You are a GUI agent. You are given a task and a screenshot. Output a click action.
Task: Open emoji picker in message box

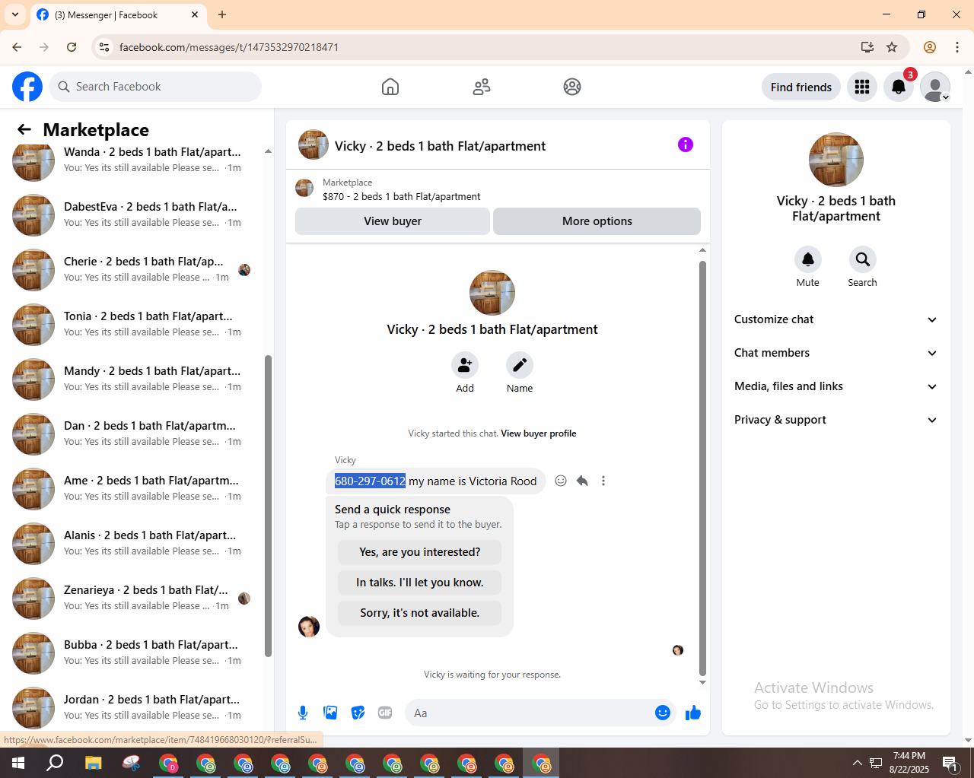pos(663,713)
